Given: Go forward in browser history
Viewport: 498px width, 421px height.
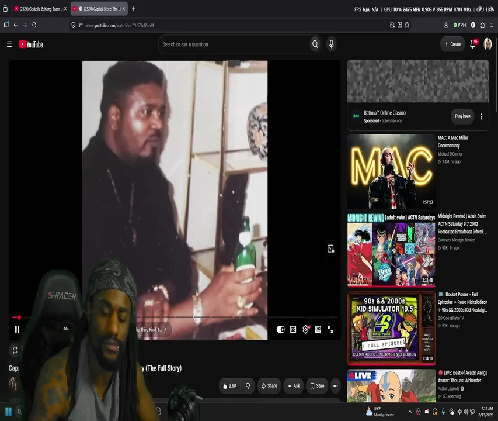Looking at the screenshot, I should (25, 25).
